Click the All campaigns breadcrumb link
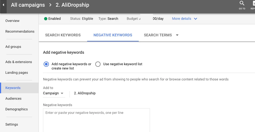 coord(28,5)
